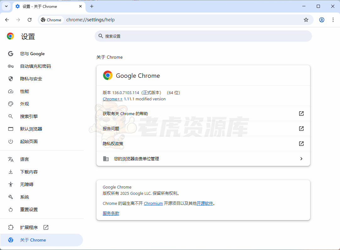Click the key icon for passwords

(x=11, y=66)
